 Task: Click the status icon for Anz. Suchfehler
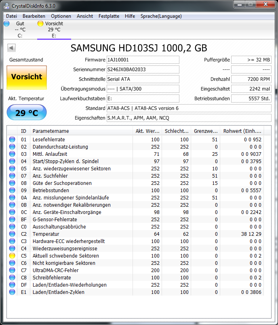(12, 176)
